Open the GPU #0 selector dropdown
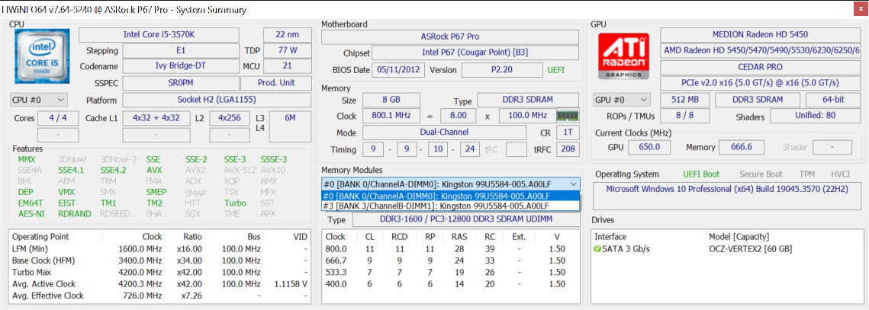This screenshot has width=869, height=310. coord(622,101)
